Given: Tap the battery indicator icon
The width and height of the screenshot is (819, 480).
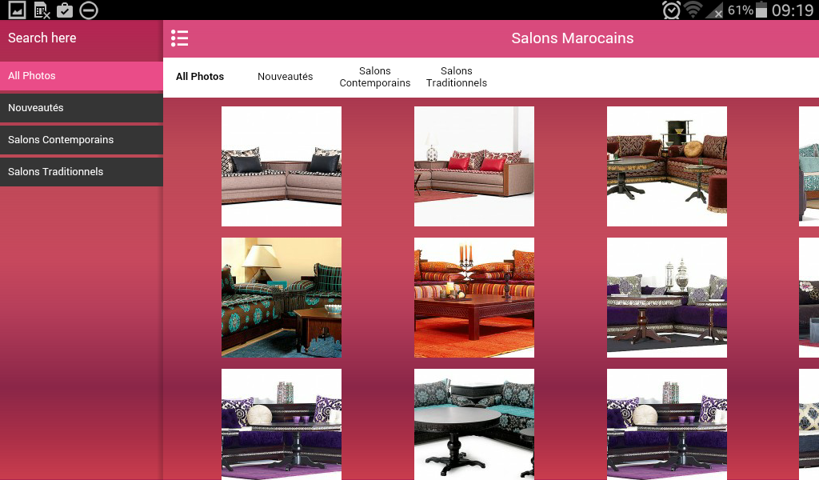Looking at the screenshot, I should 761,10.
